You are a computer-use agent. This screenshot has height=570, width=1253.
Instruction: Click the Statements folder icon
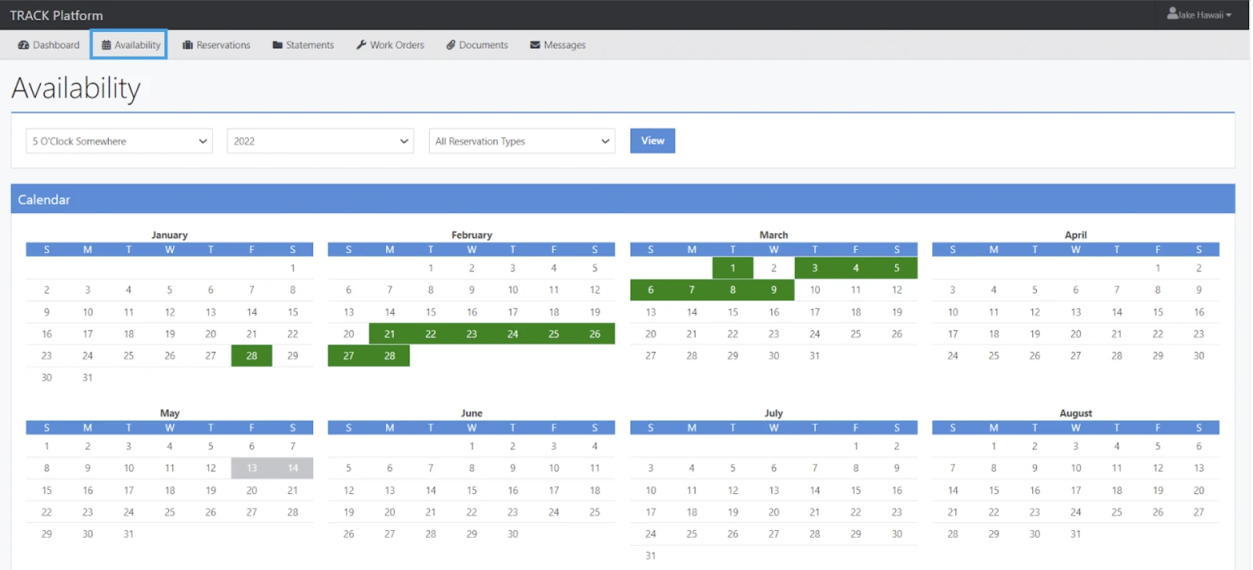coord(277,45)
